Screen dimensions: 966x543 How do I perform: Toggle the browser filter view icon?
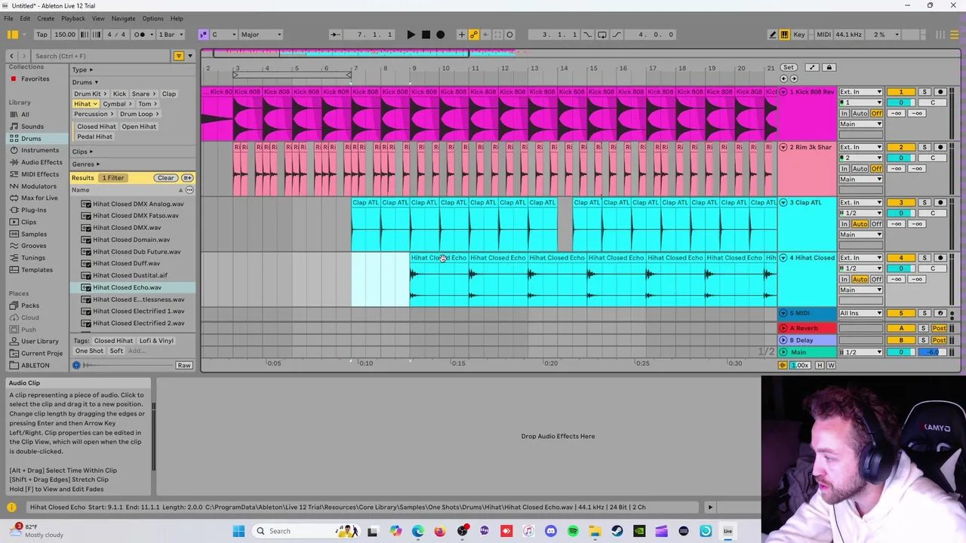pyautogui.click(x=179, y=56)
